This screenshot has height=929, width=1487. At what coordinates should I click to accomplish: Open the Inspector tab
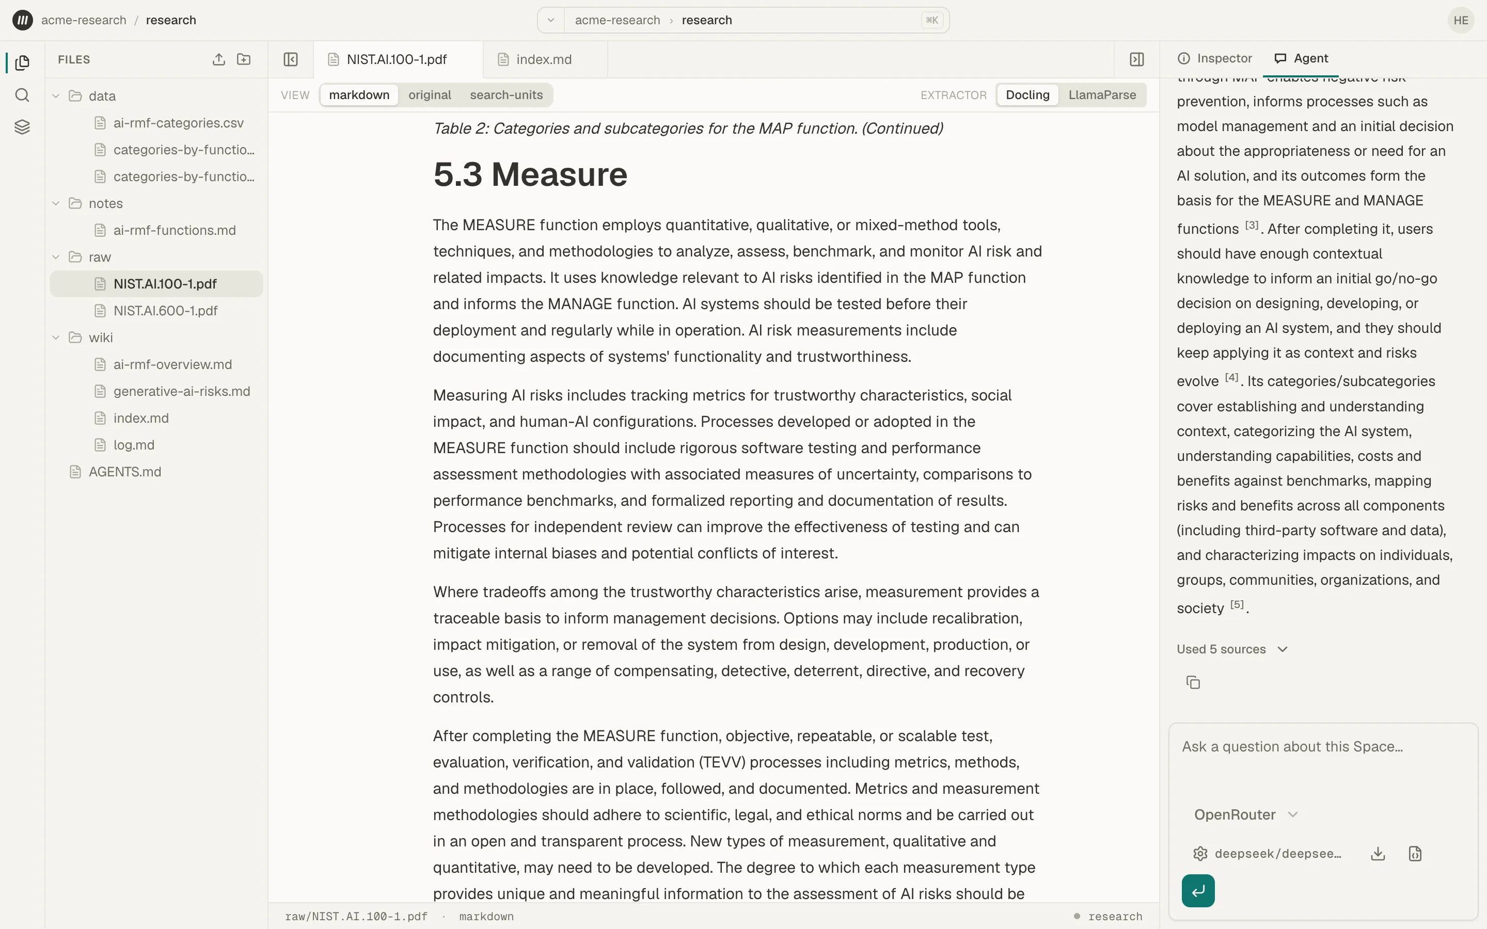click(1215, 58)
